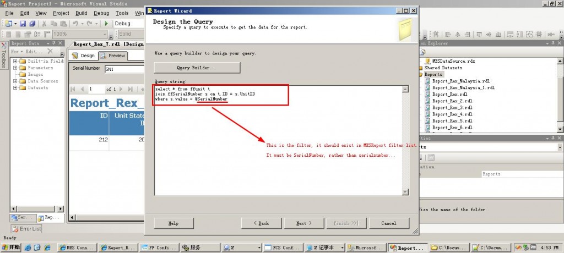Expand the Datasets tree node
Image resolution: width=564 pixels, height=253 pixels.
tap(15, 87)
